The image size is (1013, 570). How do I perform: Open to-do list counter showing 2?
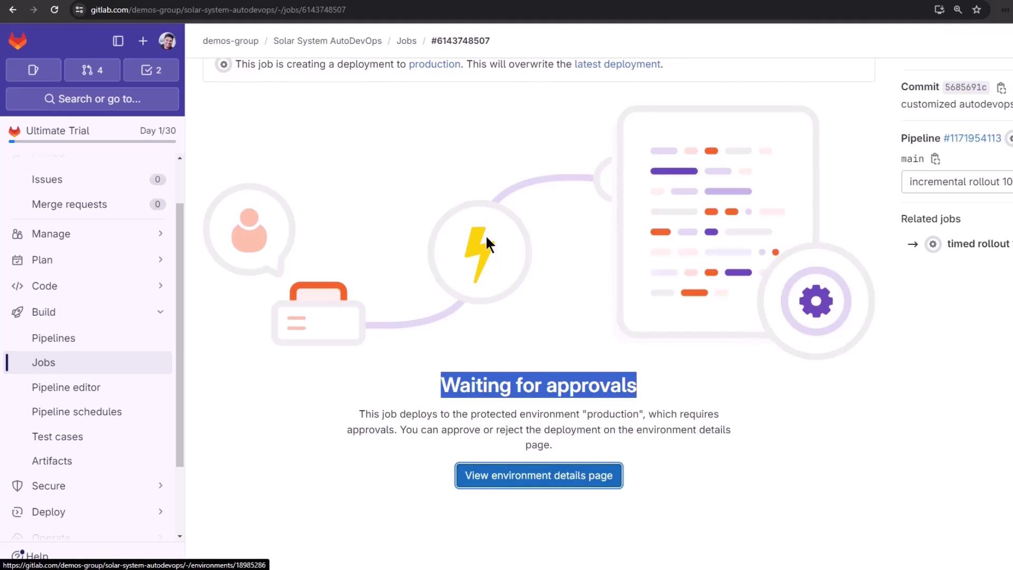151,70
